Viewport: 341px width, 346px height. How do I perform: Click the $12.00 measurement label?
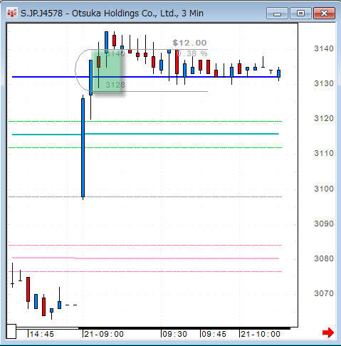(x=189, y=43)
